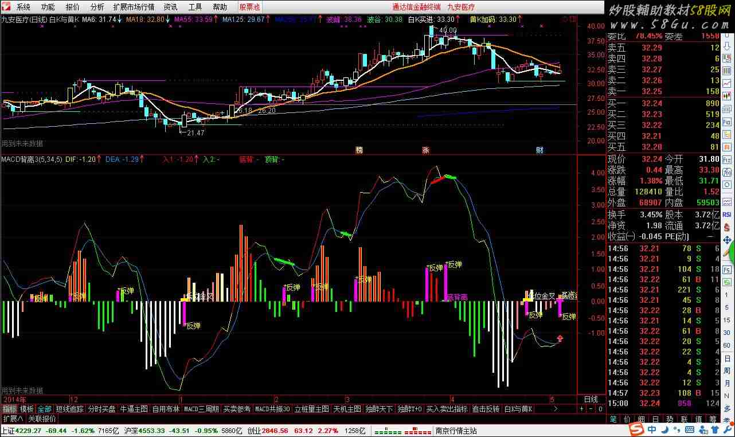Image resolution: width=735 pixels, height=437 pixels.
Task: Select the 立桩量主图 indicator tab
Action: point(312,409)
